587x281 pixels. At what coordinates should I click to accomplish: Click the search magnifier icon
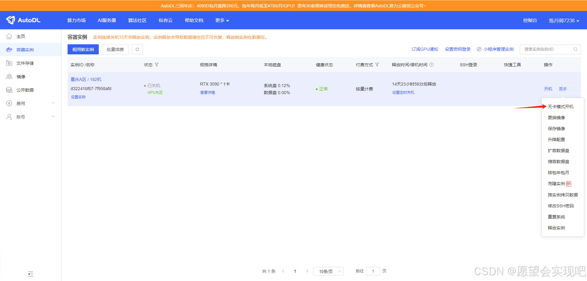[575, 49]
